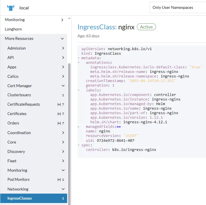Image resolution: width=206 pixels, height=205 pixels.
Task: Expand the Admission group
Action: 63,48
